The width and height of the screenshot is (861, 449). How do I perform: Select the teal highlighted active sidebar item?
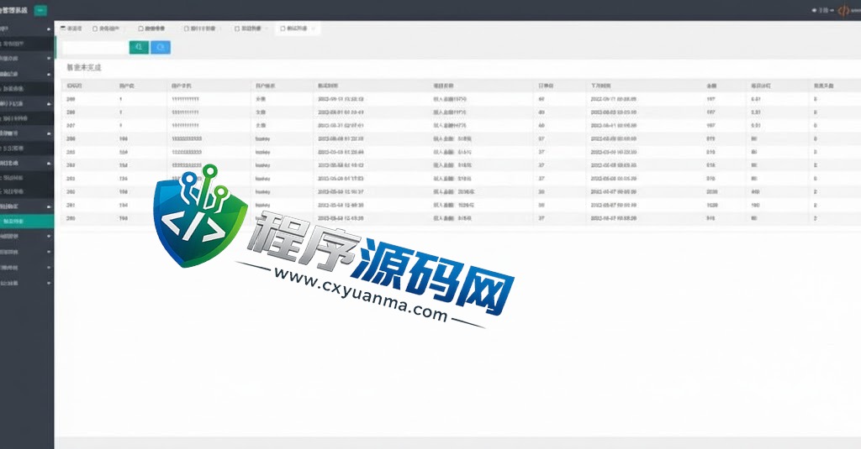click(27, 222)
